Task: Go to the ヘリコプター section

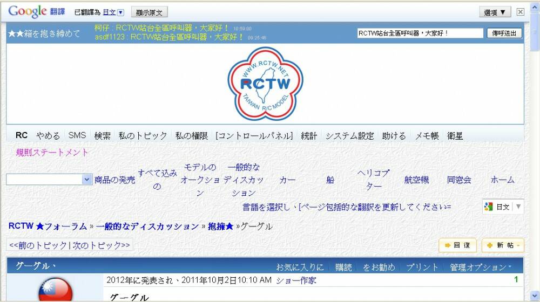Action: click(x=373, y=180)
